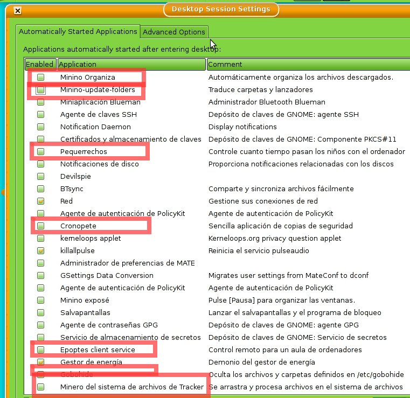Disable the Red checkbox
Image resolution: width=410 pixels, height=398 pixels.
point(40,201)
